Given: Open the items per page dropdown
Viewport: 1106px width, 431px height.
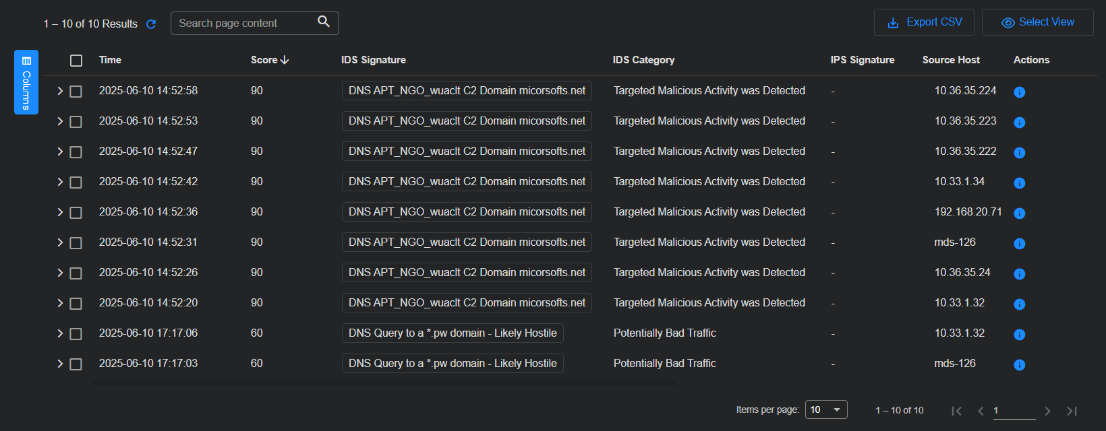Looking at the screenshot, I should click(x=826, y=409).
